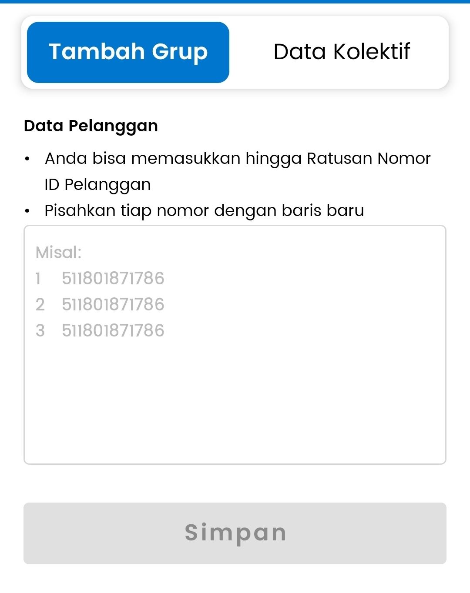Tap example number on line 1

pyautogui.click(x=113, y=279)
